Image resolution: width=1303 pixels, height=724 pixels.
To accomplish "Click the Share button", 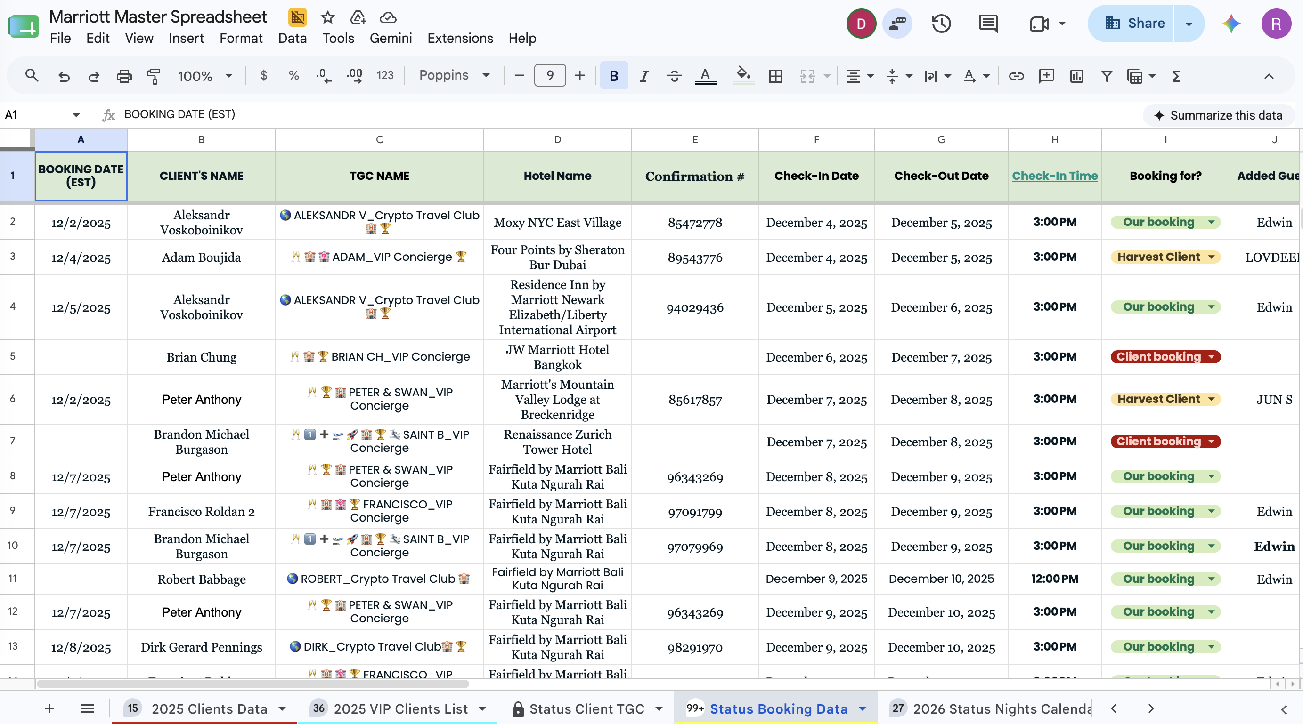I will tap(1131, 23).
